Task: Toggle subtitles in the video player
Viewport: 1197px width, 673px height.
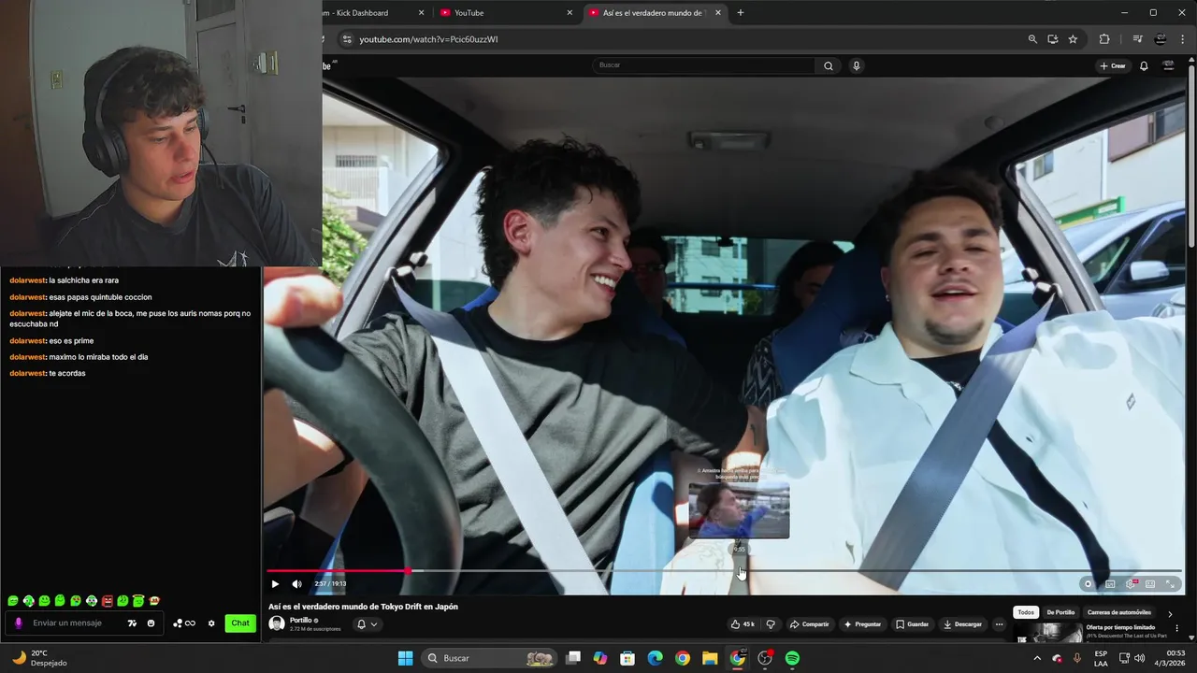Action: (1110, 584)
